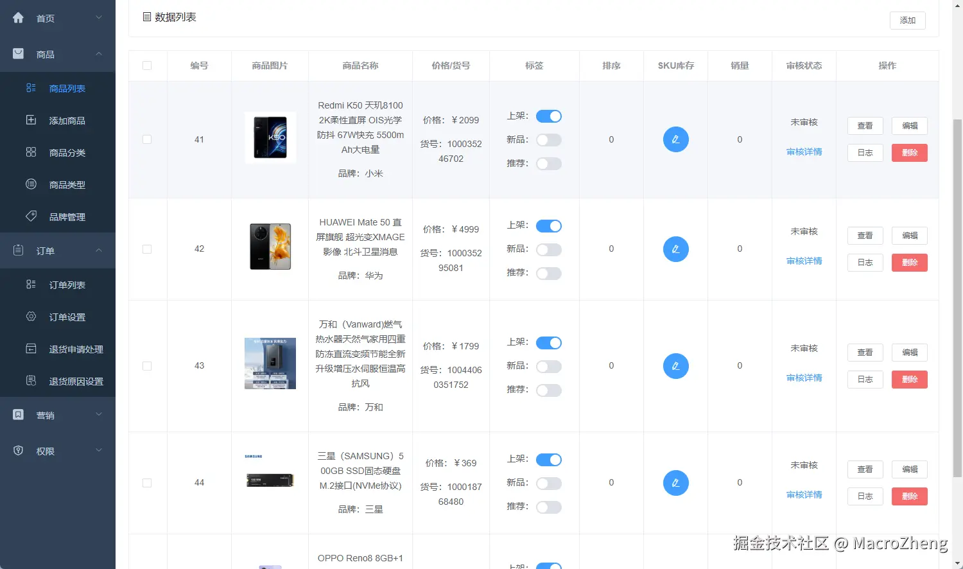Image resolution: width=963 pixels, height=569 pixels.
Task: Collapse the 订单 menu chevron
Action: tap(99, 250)
